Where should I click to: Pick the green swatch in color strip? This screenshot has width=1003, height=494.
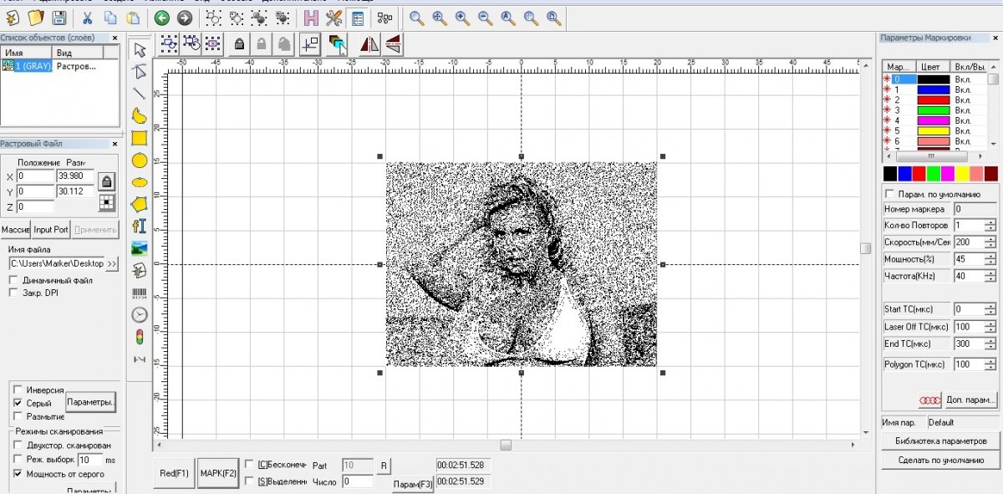point(934,173)
